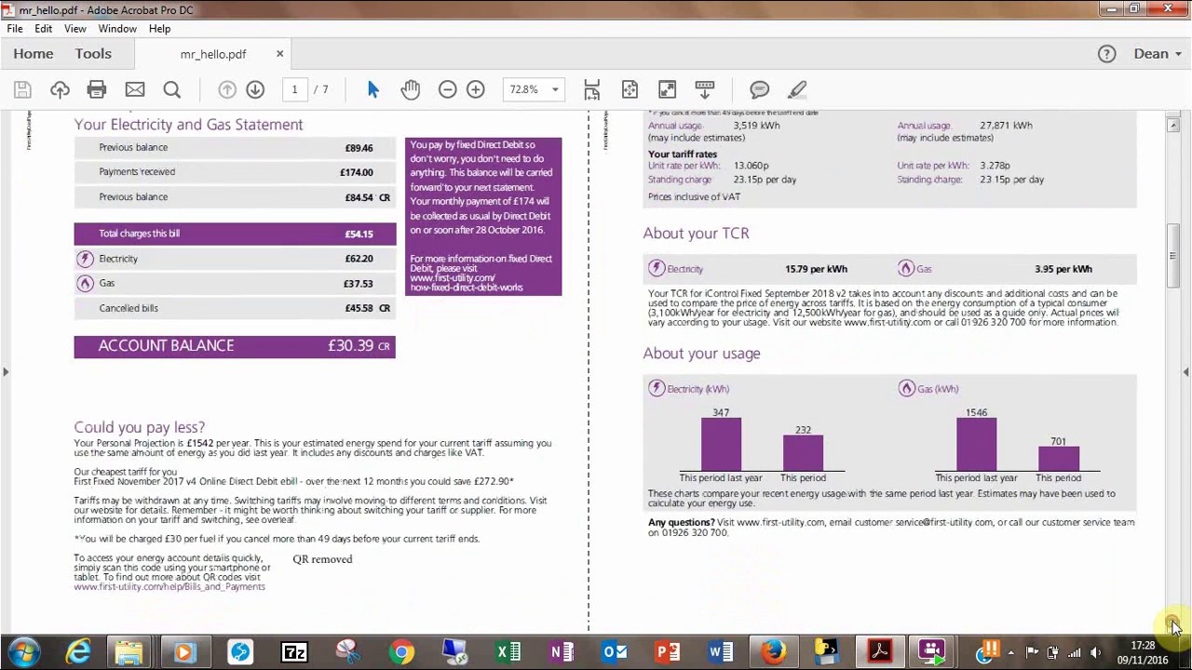Expand the right tools pane arrow
The width and height of the screenshot is (1192, 670).
pos(1185,372)
